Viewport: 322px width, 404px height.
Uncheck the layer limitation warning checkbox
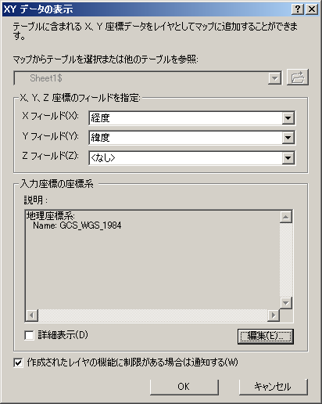18,363
